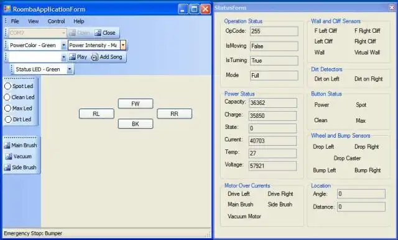Click the Capacity field showing 36362
Screen dimensions: 398x240
(x=272, y=103)
